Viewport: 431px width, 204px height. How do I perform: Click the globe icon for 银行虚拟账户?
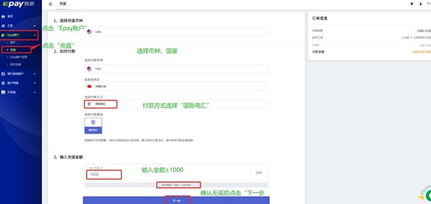point(3,74)
